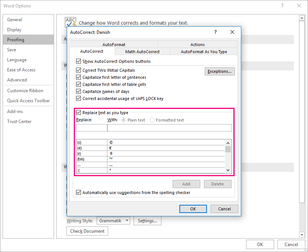Click scroll down arrow in replacement list
The image size is (308, 252).
click(x=228, y=170)
